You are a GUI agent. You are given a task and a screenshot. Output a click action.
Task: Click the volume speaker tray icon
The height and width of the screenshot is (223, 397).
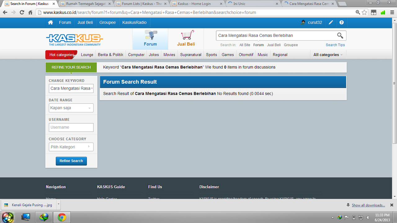pos(368,217)
